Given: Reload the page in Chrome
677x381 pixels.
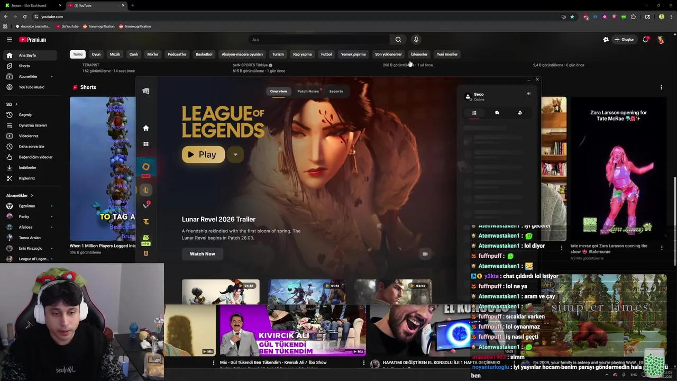Looking at the screenshot, I should 24,16.
